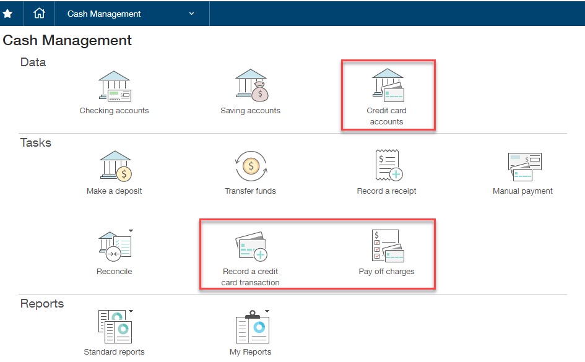Open the Checking accounts icon

click(x=115, y=86)
